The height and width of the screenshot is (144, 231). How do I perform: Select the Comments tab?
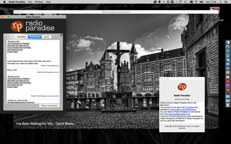(x=35, y=37)
